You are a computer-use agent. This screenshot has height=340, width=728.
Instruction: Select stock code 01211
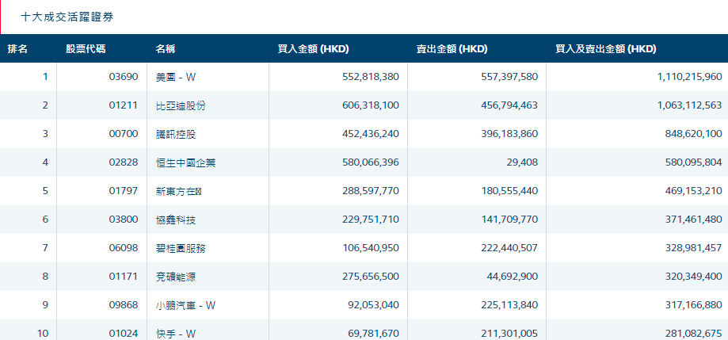[124, 105]
